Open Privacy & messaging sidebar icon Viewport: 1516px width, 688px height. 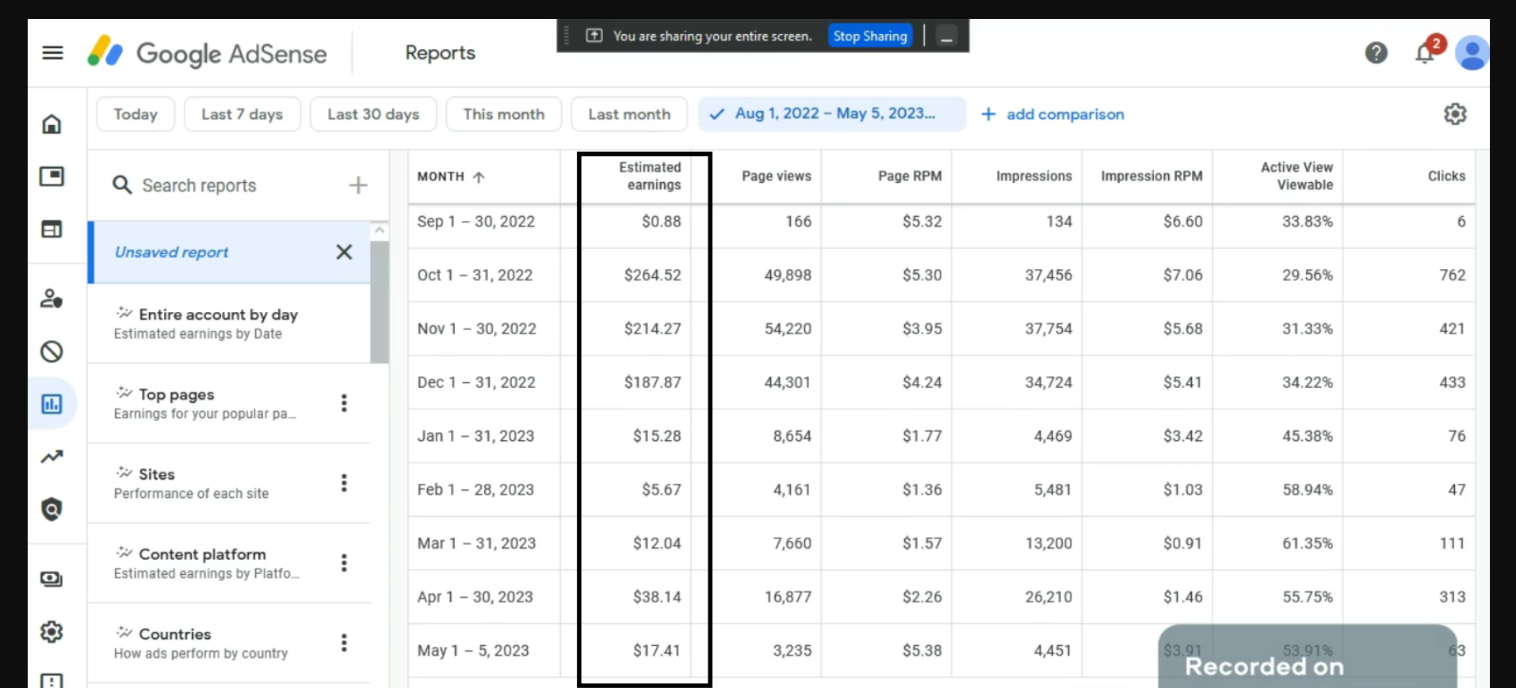[x=52, y=298]
